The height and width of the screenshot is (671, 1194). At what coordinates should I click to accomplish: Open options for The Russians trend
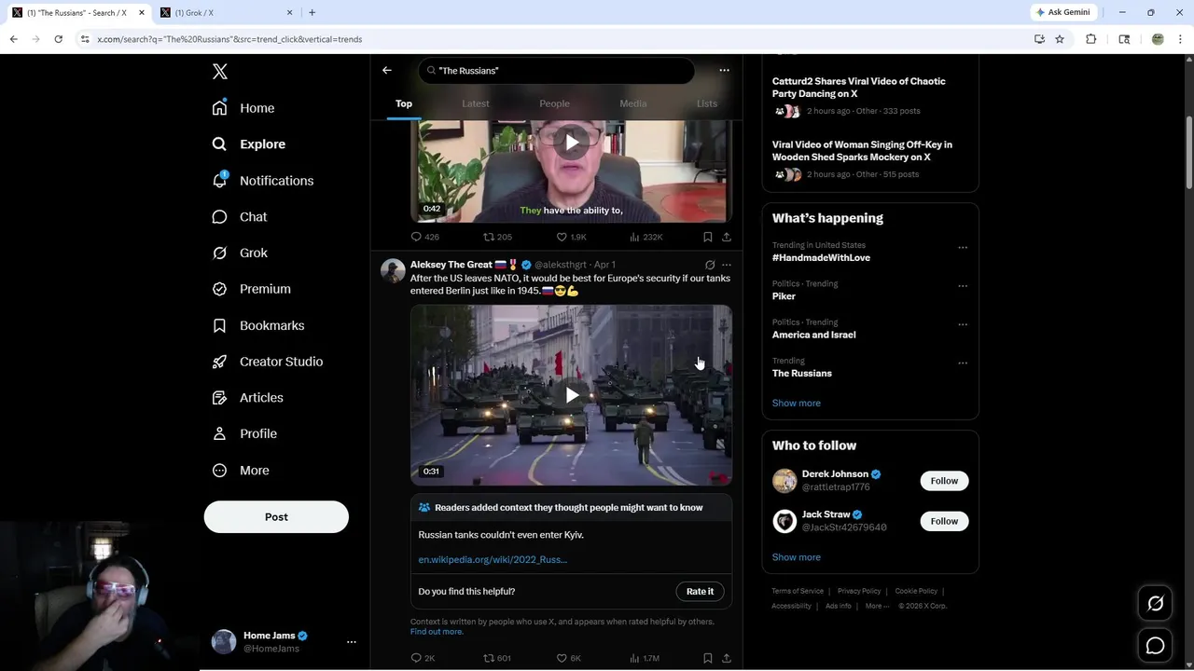pyautogui.click(x=963, y=363)
